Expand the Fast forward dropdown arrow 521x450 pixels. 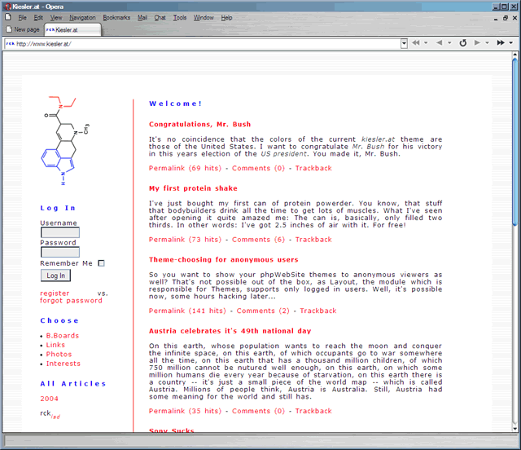click(511, 43)
